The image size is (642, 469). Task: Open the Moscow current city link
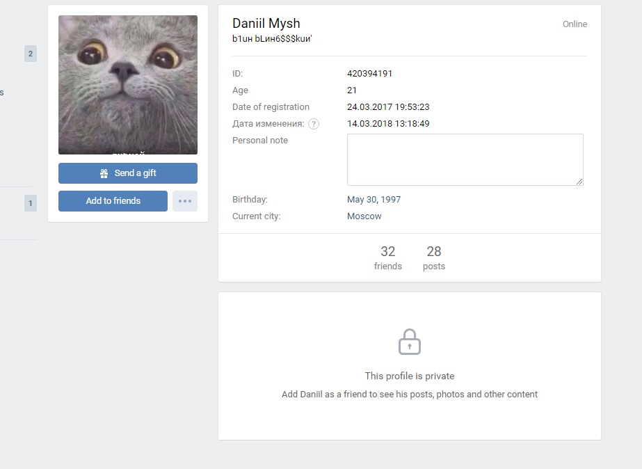[364, 216]
